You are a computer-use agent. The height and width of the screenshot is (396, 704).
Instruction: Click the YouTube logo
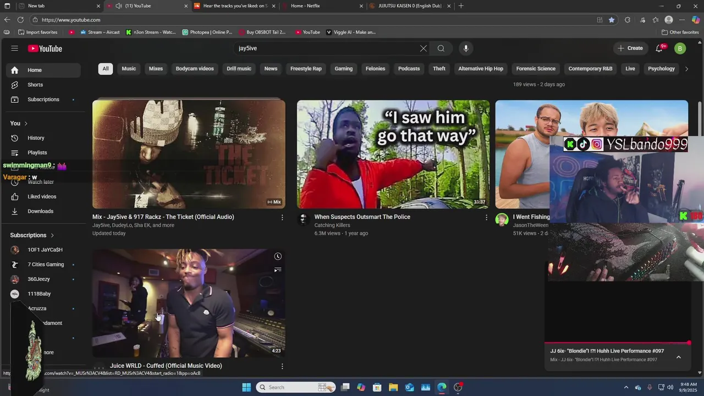click(x=45, y=48)
